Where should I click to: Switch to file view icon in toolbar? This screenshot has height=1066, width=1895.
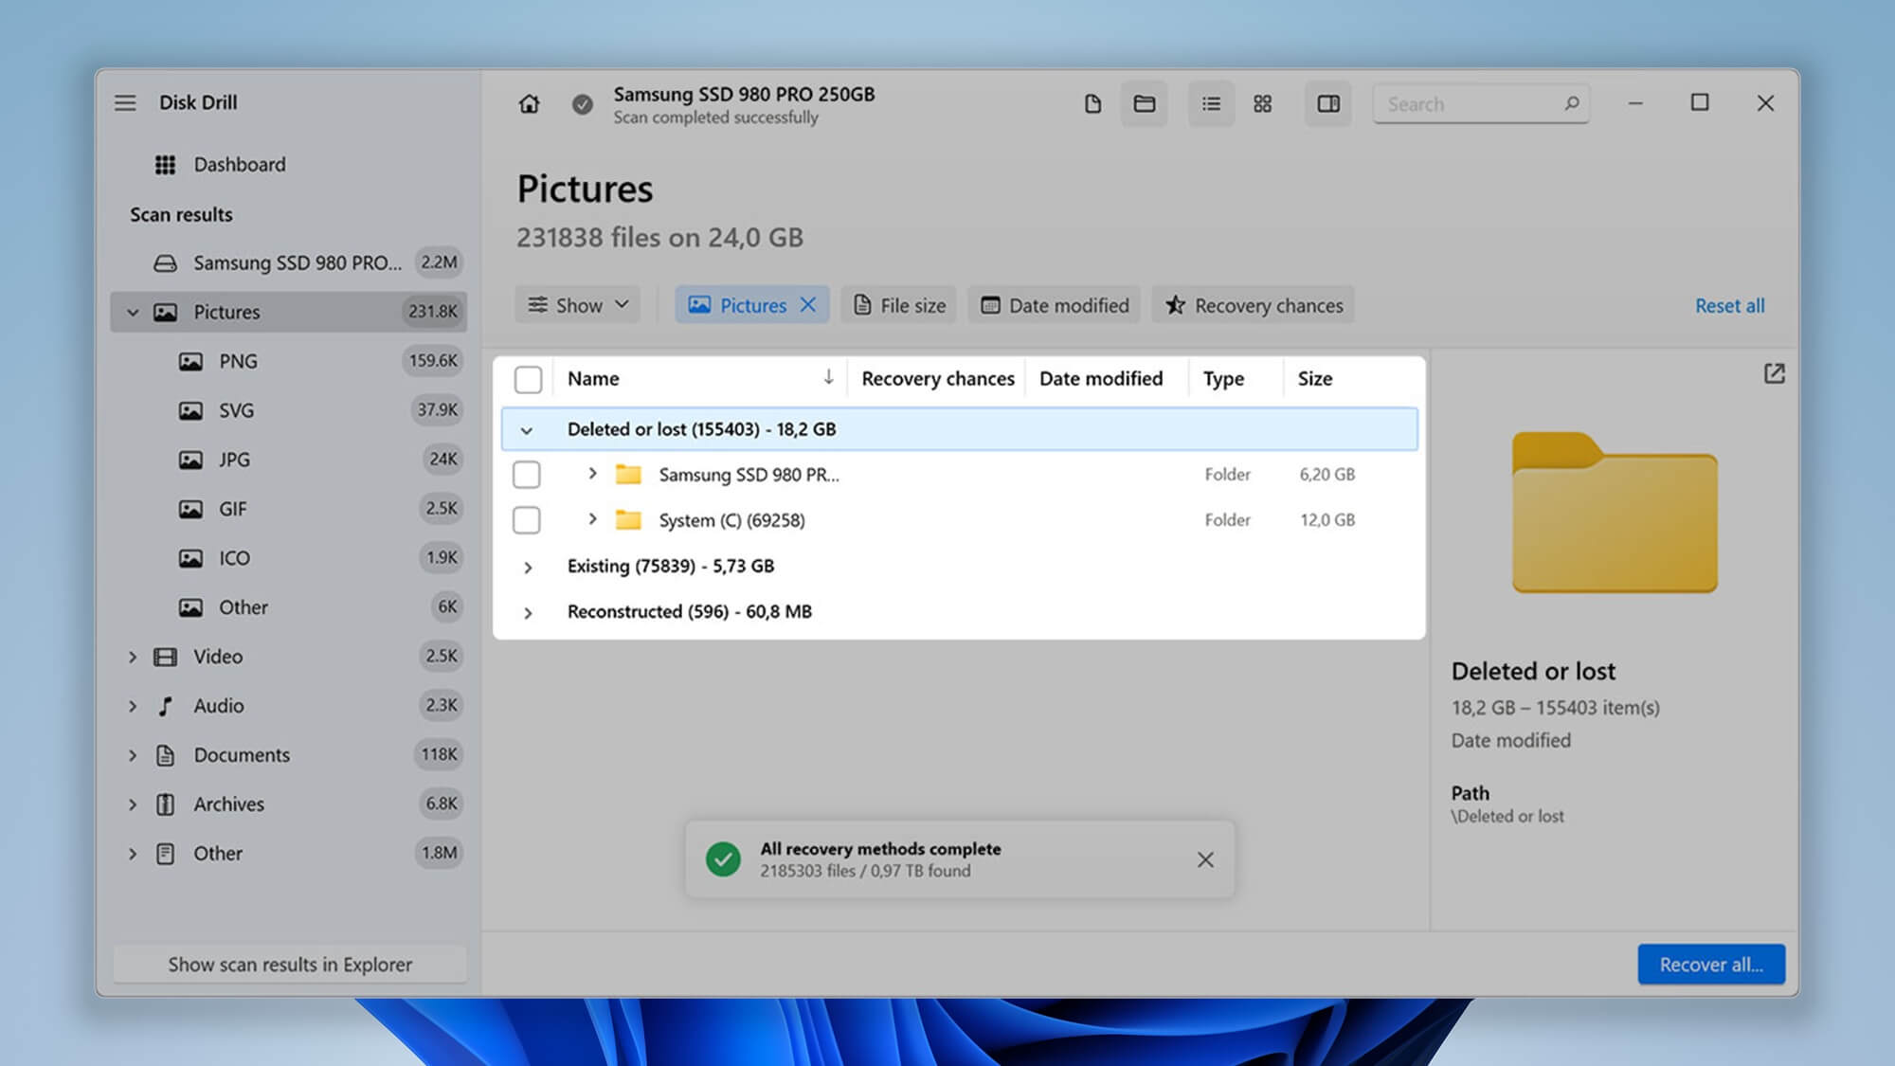pos(1092,103)
